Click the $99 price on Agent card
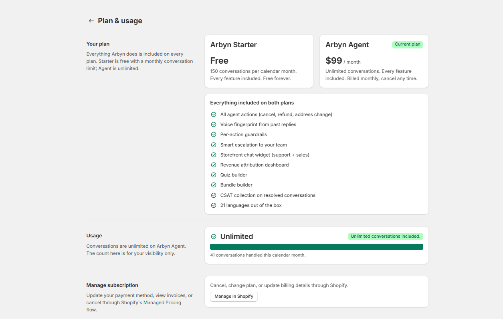 click(x=334, y=61)
